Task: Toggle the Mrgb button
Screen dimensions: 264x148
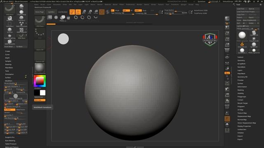Action: (117, 10)
